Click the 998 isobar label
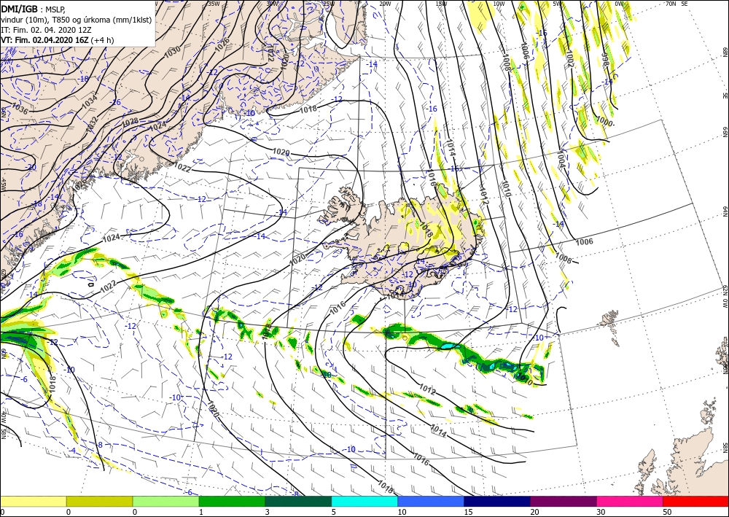Viewport: 729px width, 517px height. 605,60
